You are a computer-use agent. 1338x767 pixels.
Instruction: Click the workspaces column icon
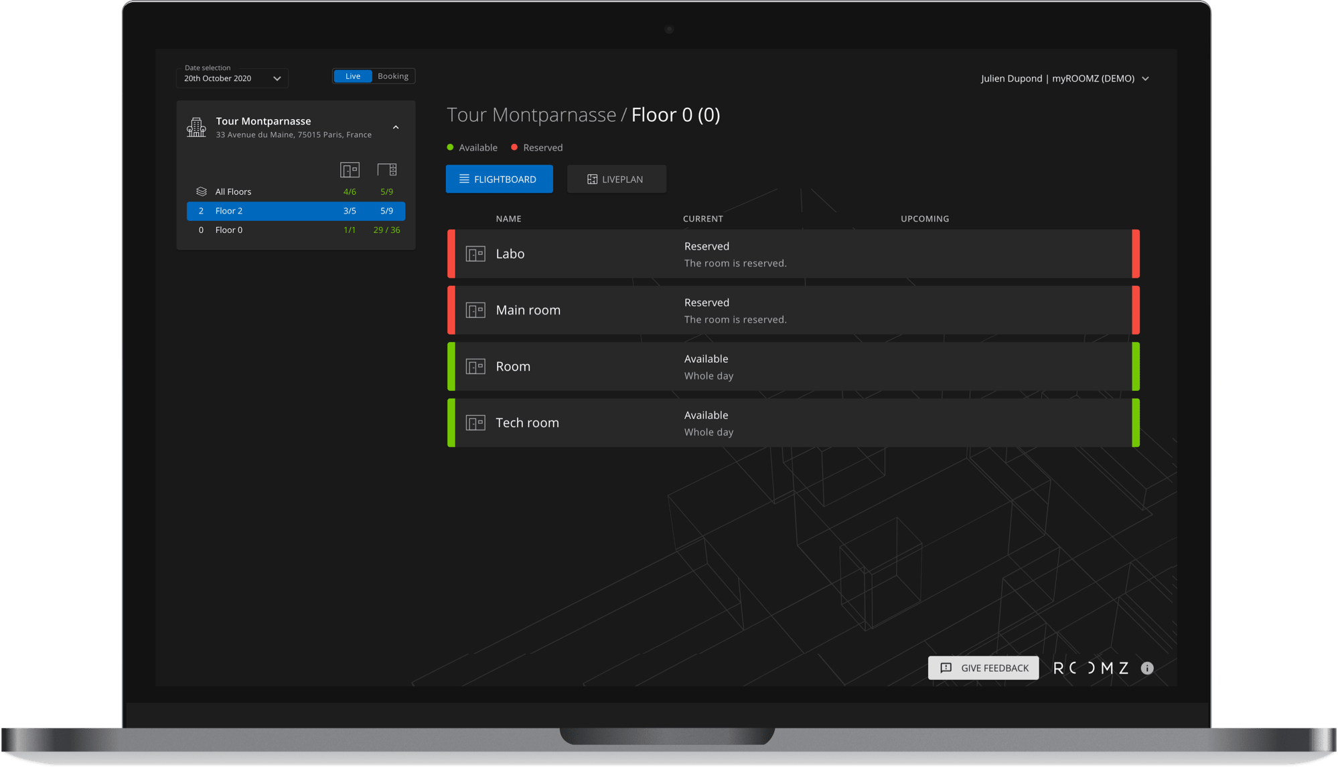(x=387, y=170)
